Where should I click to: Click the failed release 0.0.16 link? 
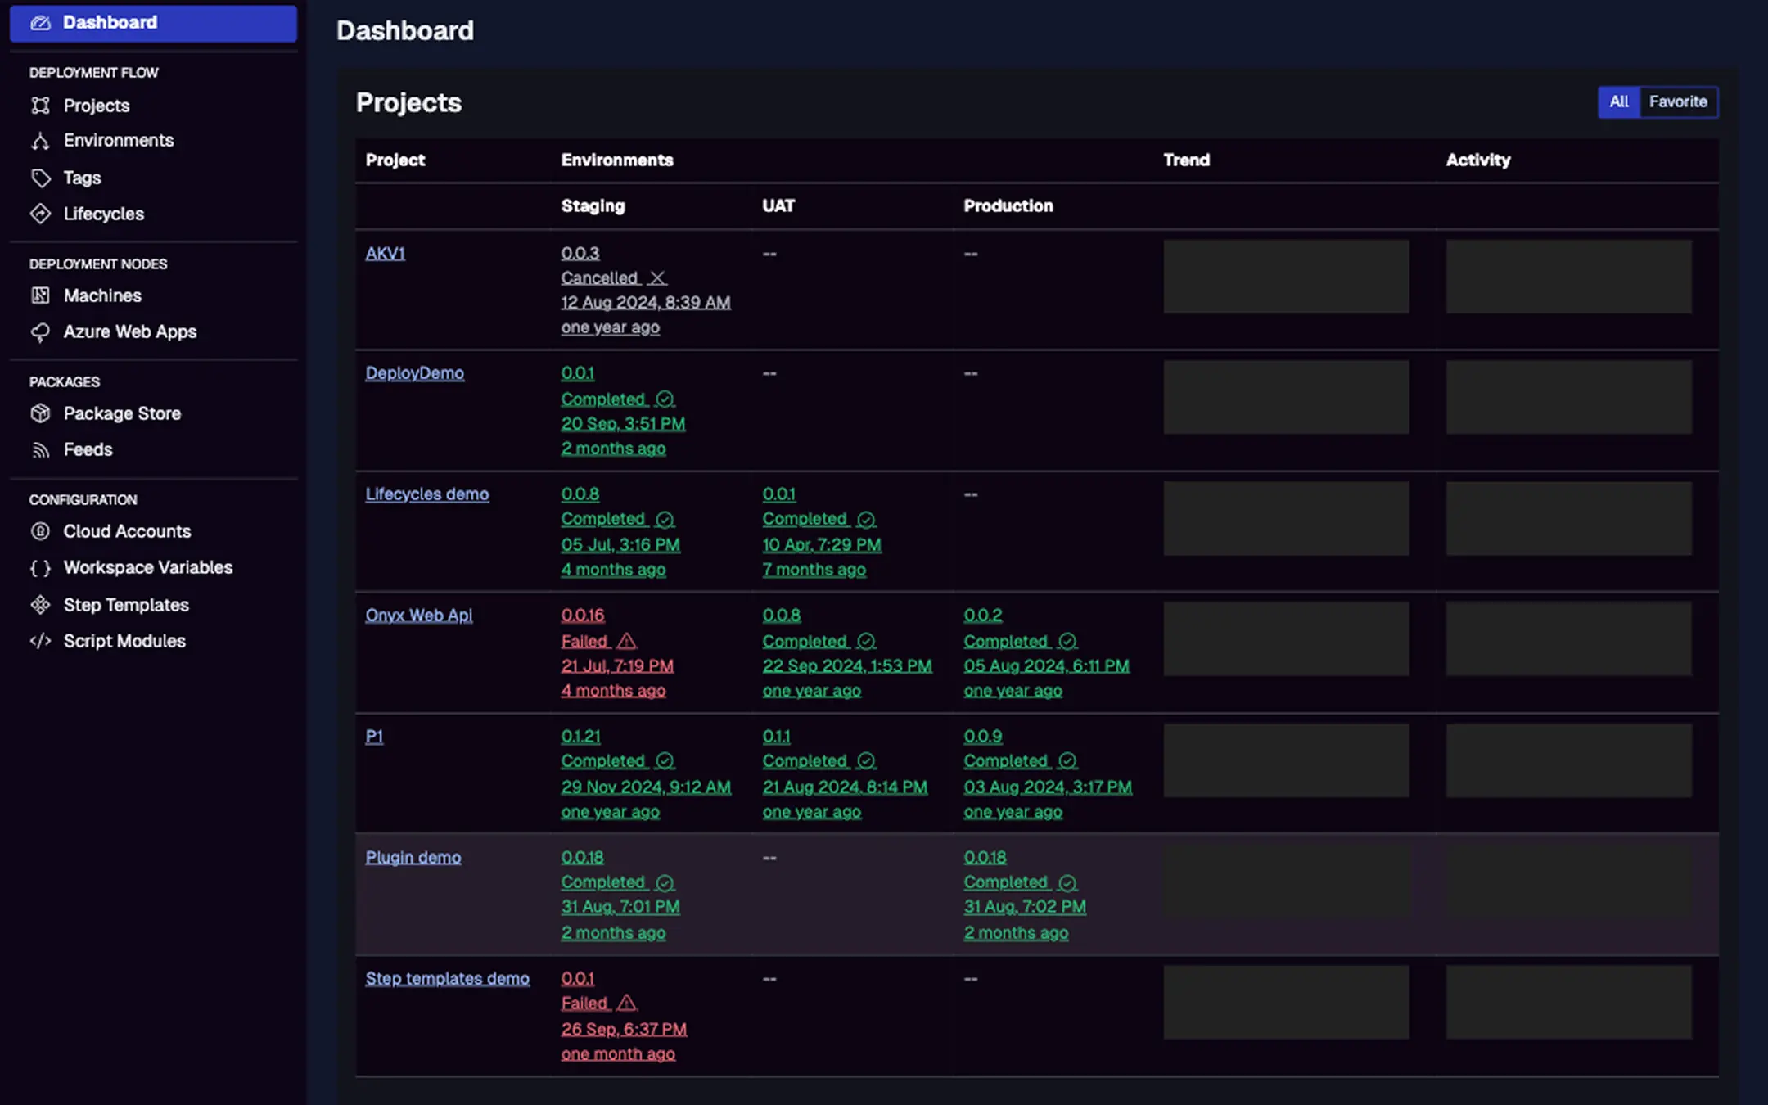(582, 615)
